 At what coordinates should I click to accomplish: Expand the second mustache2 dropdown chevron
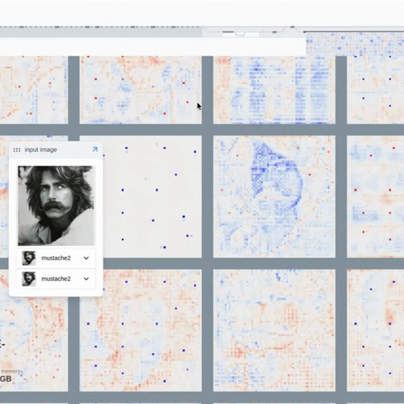86,279
